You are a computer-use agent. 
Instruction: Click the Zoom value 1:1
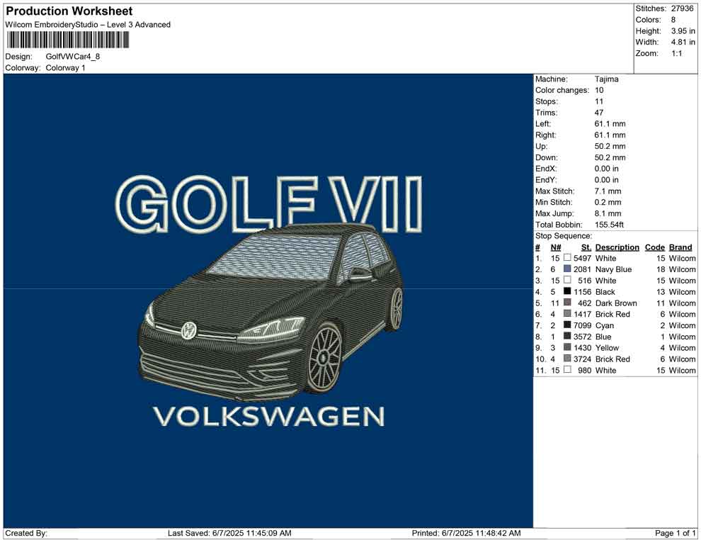click(x=677, y=53)
